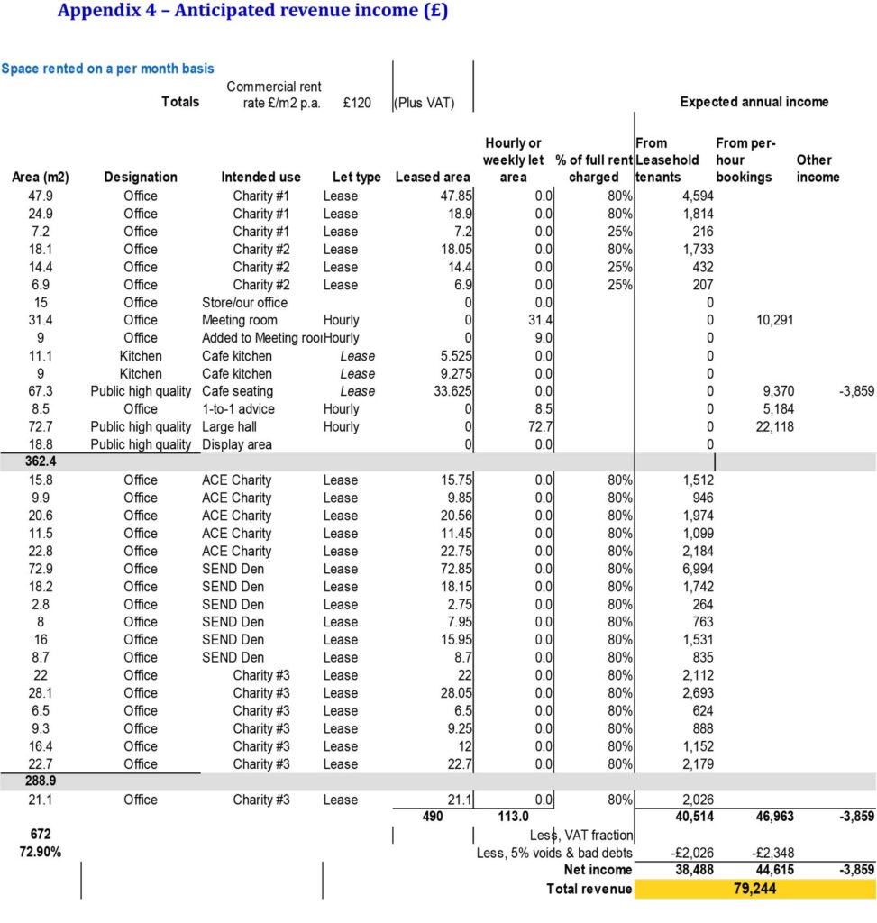877x923 pixels.
Task: Click the 'Designation' column header
Action: tap(141, 178)
